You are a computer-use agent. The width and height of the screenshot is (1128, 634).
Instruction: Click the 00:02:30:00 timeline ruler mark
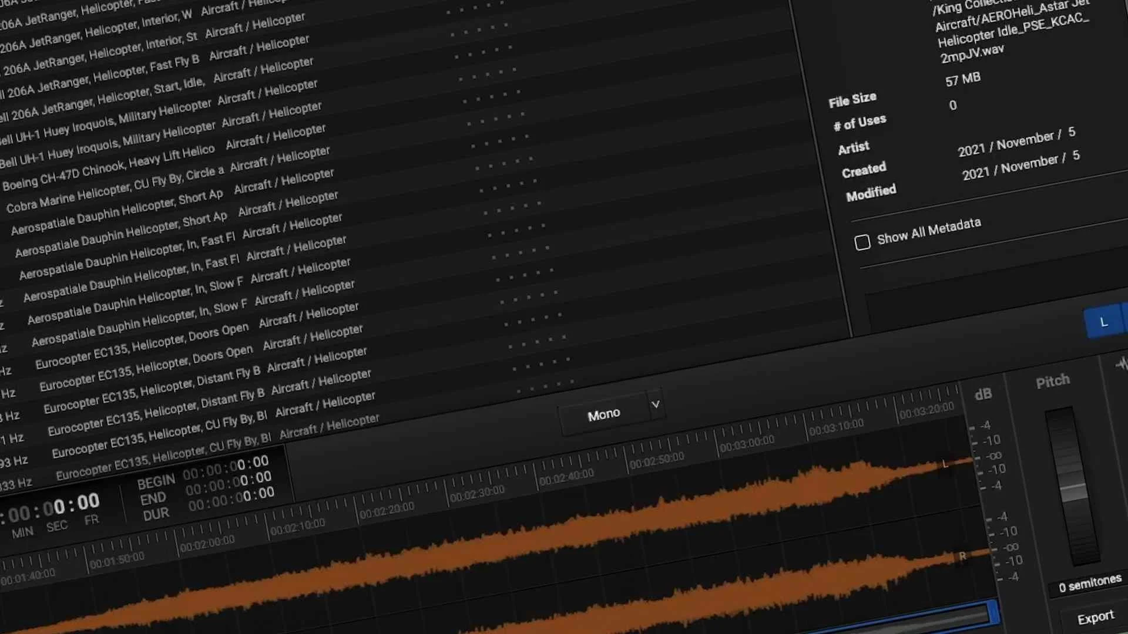click(x=477, y=494)
